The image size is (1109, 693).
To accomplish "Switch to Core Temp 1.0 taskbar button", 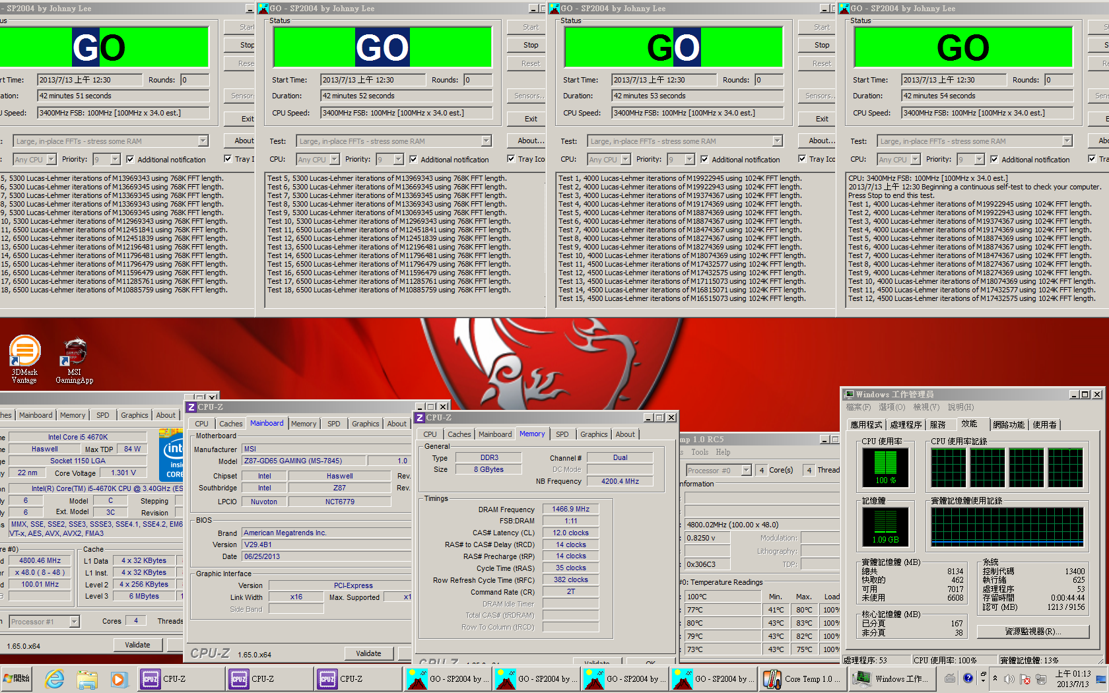I will [802, 678].
